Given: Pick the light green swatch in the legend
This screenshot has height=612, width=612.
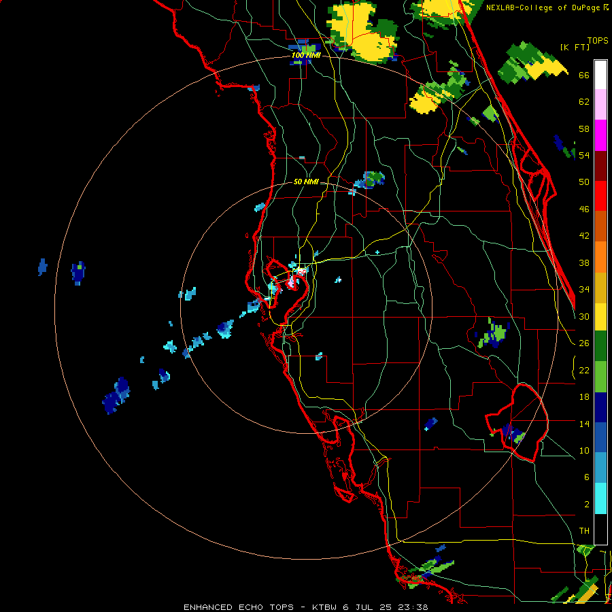Looking at the screenshot, I should click(x=600, y=377).
